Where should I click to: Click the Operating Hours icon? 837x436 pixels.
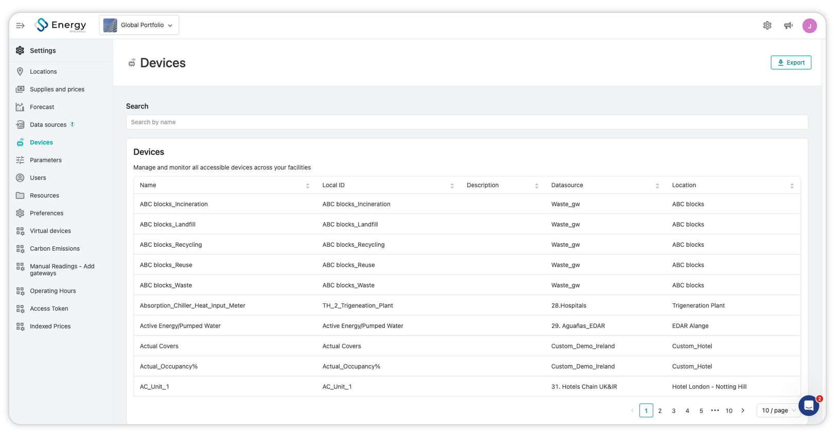point(20,291)
